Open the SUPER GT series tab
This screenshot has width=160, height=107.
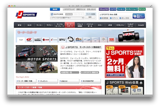click(x=29, y=40)
